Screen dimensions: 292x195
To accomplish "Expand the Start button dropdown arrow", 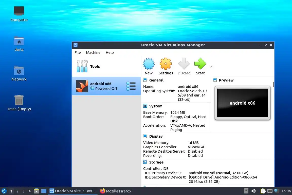I will click(x=211, y=67).
